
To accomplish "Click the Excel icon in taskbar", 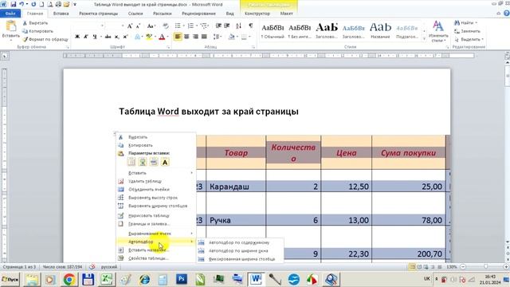I will [x=107, y=279].
